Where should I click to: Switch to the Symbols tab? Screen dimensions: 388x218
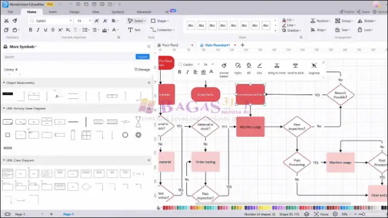coord(117,12)
